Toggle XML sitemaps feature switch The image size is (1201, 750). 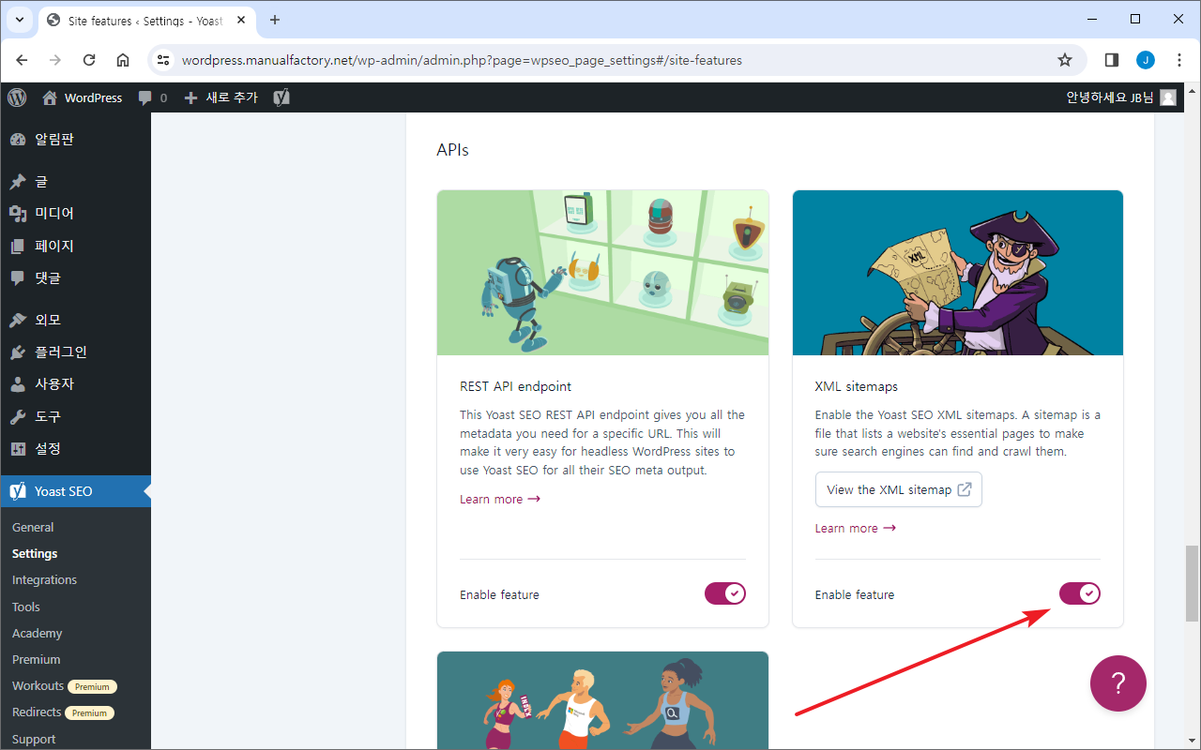click(1079, 593)
